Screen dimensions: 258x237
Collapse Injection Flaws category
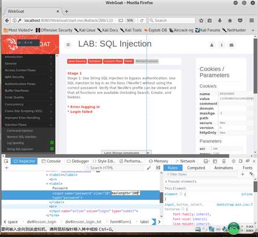(28, 125)
